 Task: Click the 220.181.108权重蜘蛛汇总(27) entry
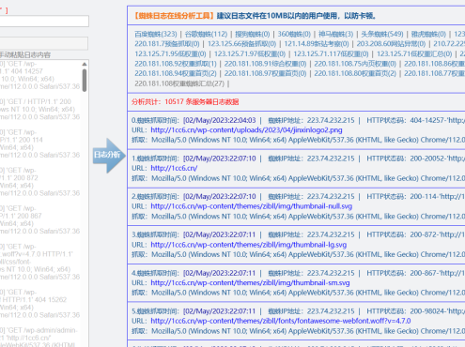pyautogui.click(x=179, y=83)
